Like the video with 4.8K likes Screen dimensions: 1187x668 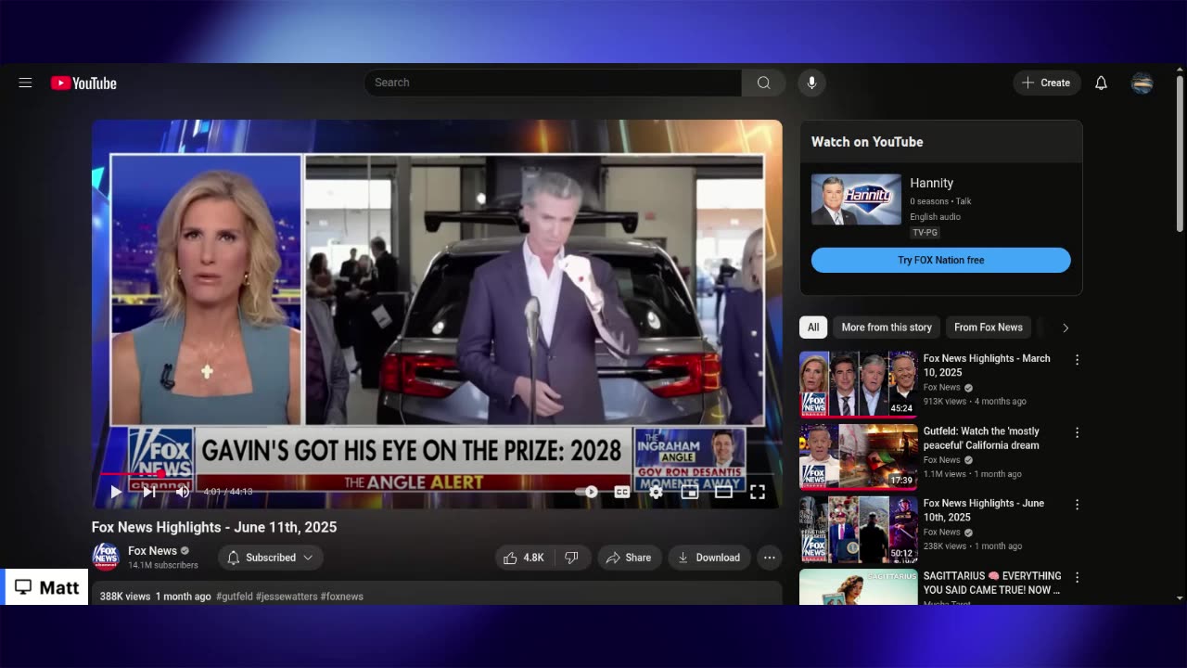pyautogui.click(x=523, y=558)
